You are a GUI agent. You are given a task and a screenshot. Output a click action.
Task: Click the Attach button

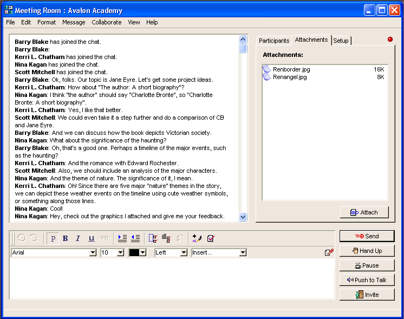coord(364,212)
